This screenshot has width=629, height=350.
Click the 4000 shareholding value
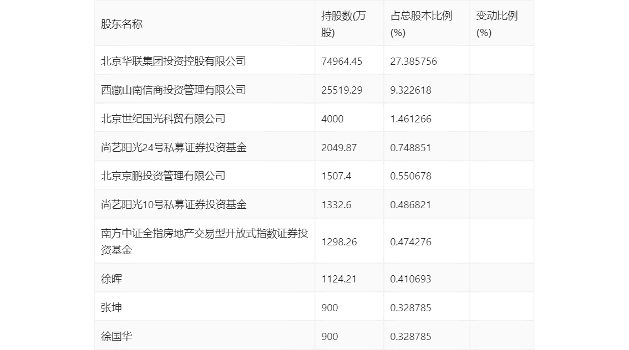coord(333,119)
